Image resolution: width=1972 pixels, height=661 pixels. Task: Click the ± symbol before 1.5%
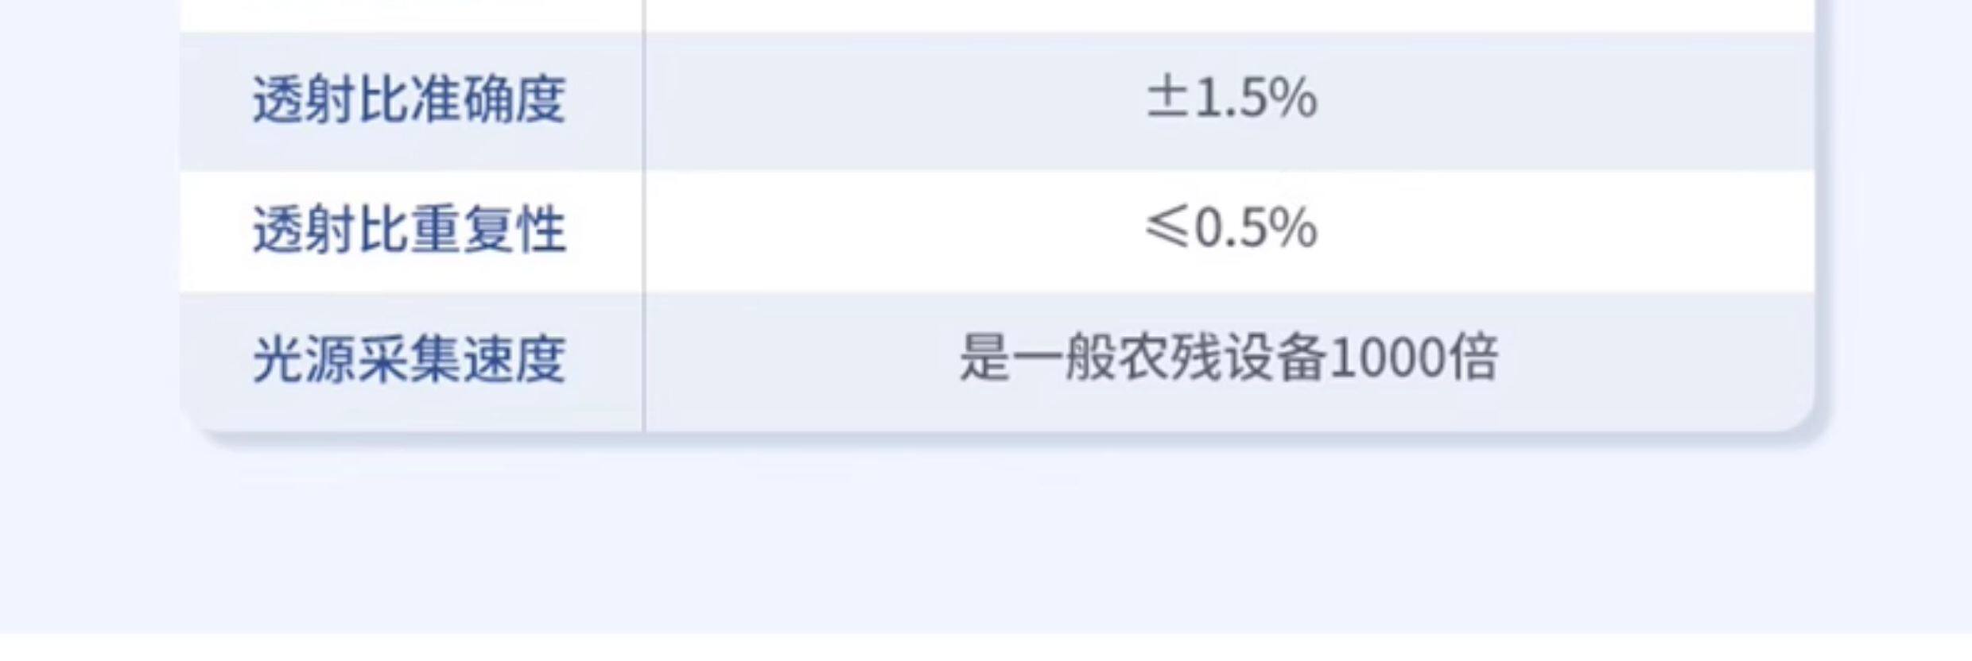[x=1167, y=99]
